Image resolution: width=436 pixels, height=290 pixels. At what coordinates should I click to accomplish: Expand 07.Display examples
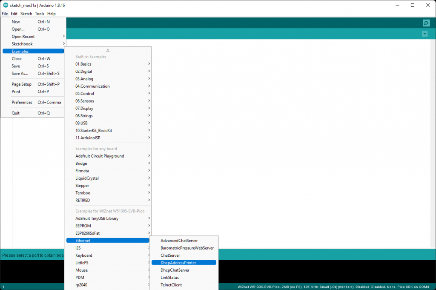109,109
